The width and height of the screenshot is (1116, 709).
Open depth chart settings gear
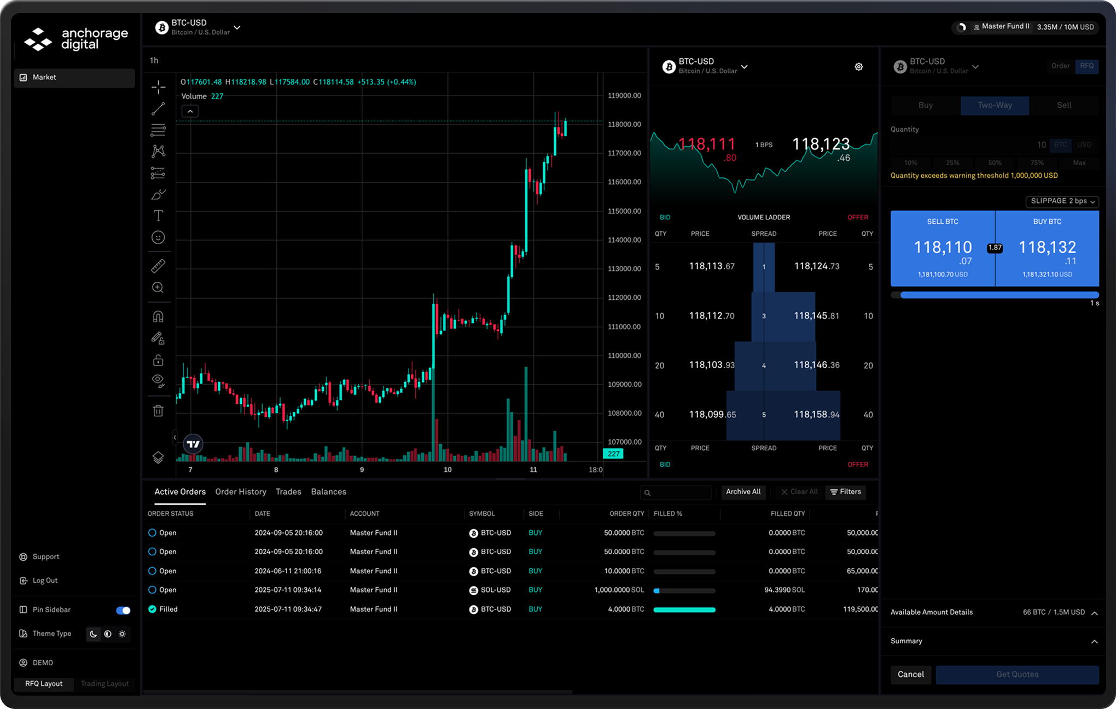(x=858, y=66)
